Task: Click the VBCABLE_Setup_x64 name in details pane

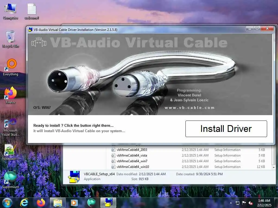Action: click(x=99, y=174)
